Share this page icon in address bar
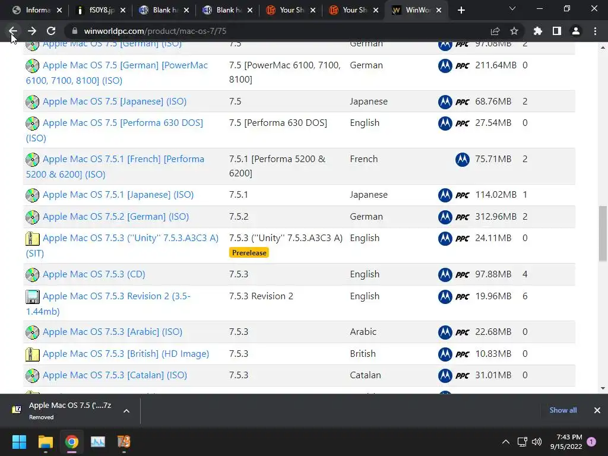The image size is (608, 456). coord(495,31)
